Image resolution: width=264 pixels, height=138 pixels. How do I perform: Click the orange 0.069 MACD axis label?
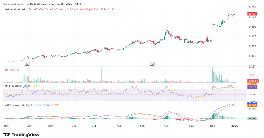252,105
